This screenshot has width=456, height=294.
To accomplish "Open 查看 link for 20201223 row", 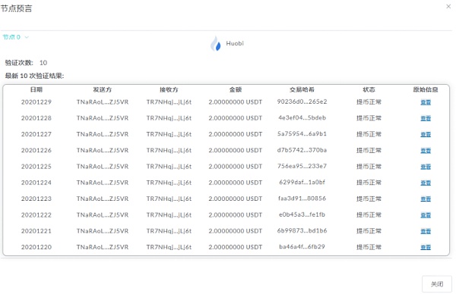I will pyautogui.click(x=426, y=199).
